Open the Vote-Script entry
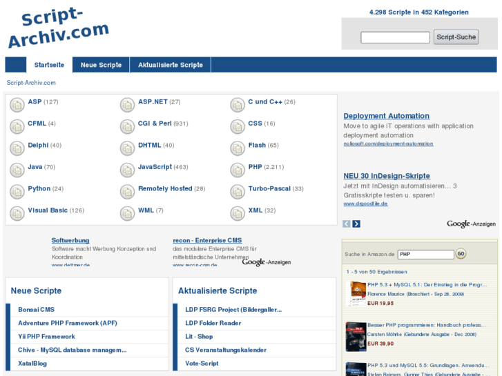 pos(202,364)
